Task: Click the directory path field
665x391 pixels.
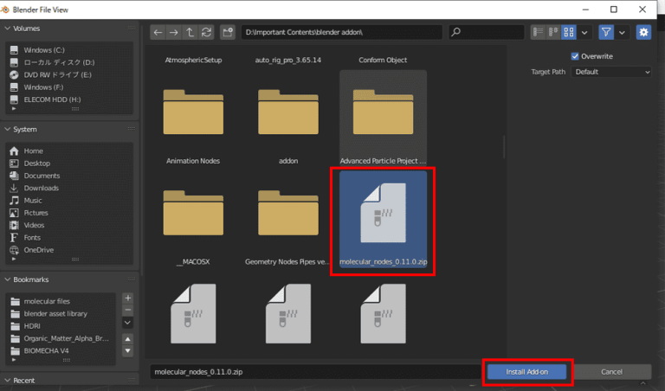Action: click(x=342, y=32)
